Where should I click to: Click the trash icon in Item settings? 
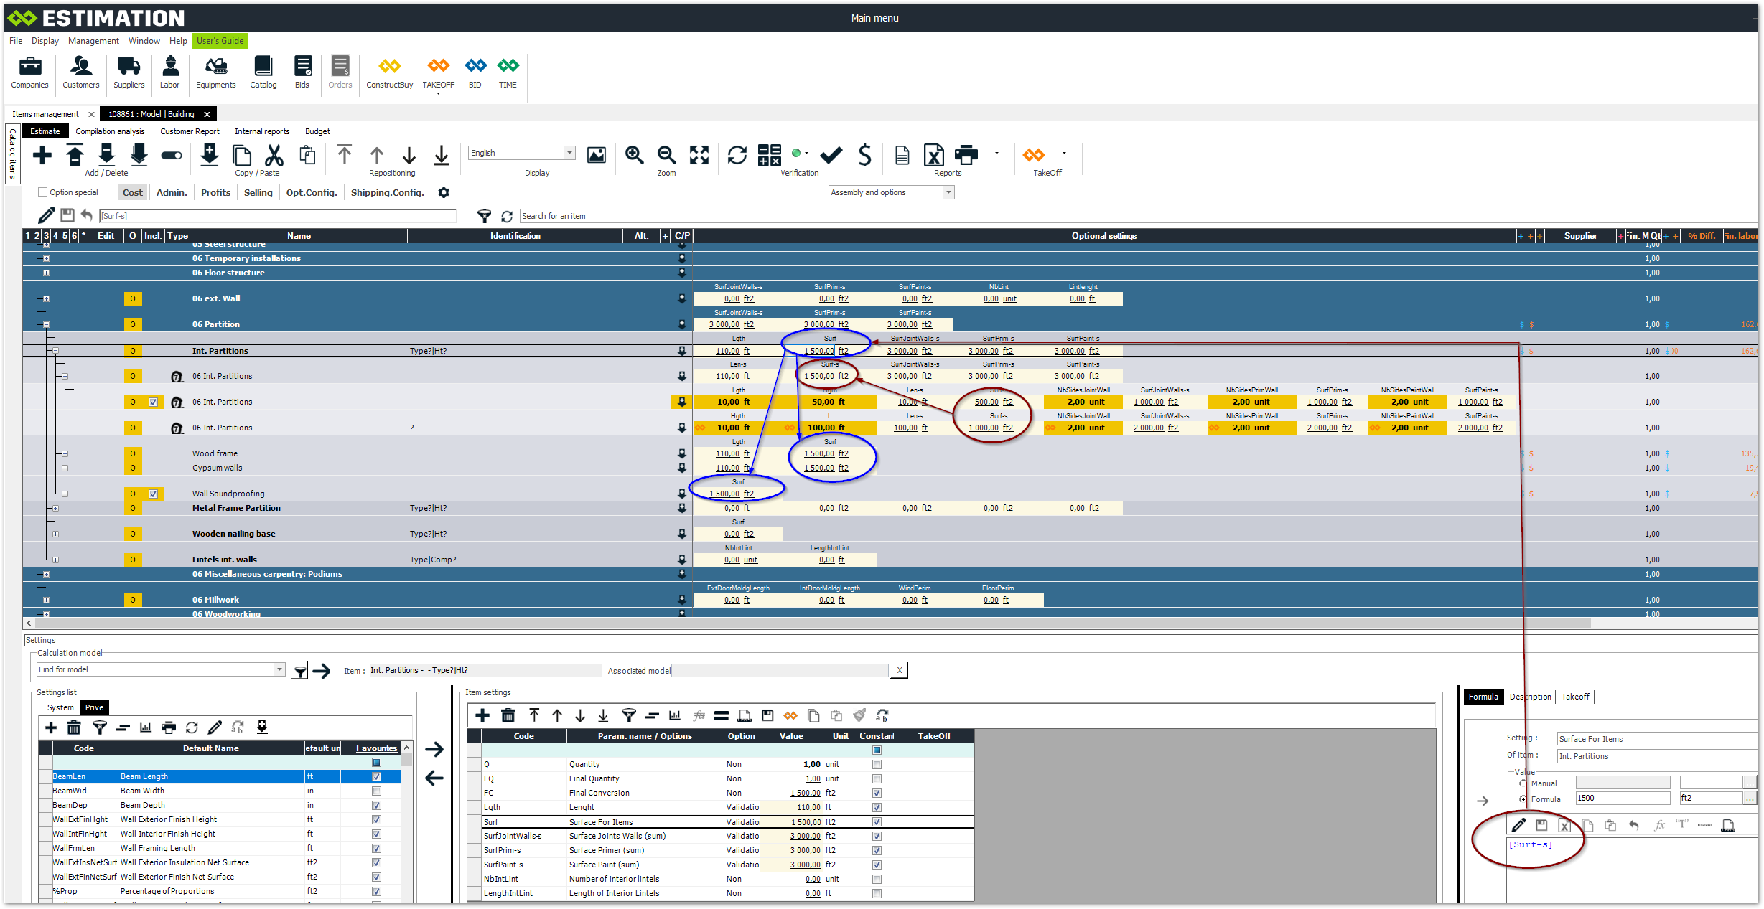508,715
